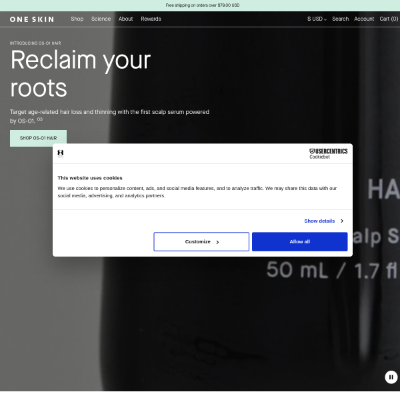Click the 'Reclaim your roots' headline
400x400 pixels.
(x=81, y=74)
